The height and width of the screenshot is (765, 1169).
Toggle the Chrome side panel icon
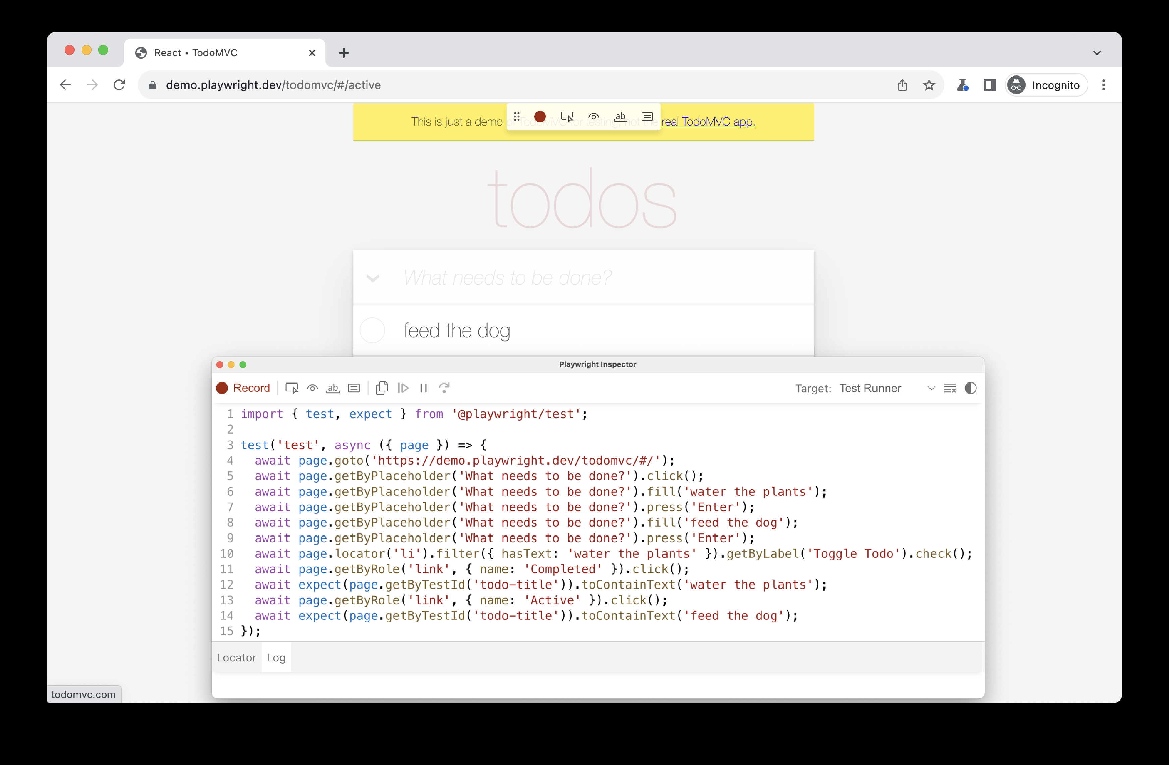(x=989, y=85)
